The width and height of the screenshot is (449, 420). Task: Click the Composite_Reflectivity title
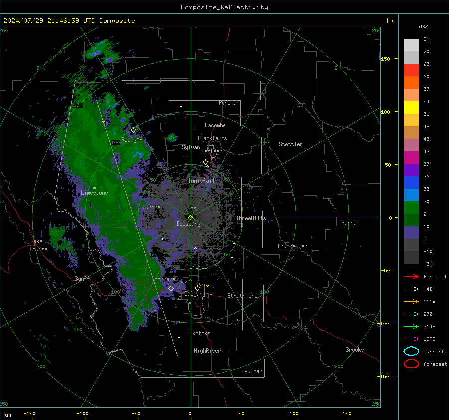pyautogui.click(x=224, y=7)
